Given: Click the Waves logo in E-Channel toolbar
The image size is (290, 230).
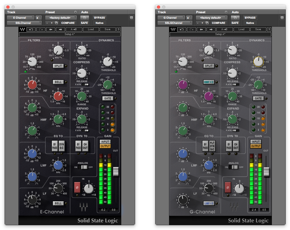Looking at the screenshot, I should [22, 29].
